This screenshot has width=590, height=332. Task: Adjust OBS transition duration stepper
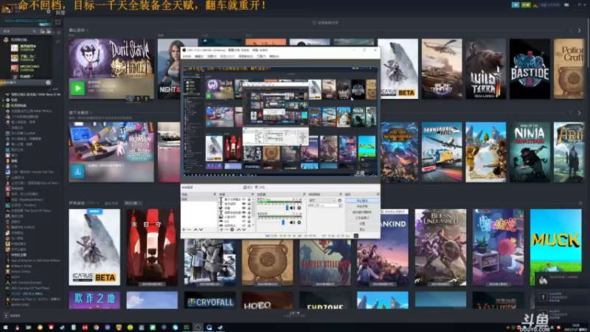point(340,205)
